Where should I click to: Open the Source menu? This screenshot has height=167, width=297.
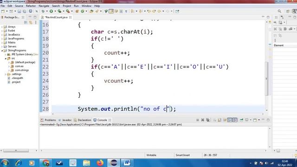[19, 6]
